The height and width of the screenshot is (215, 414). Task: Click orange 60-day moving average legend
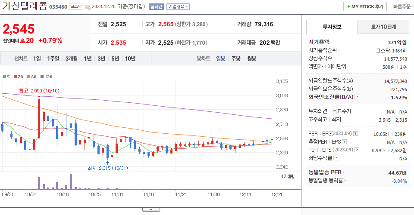(x=31, y=77)
